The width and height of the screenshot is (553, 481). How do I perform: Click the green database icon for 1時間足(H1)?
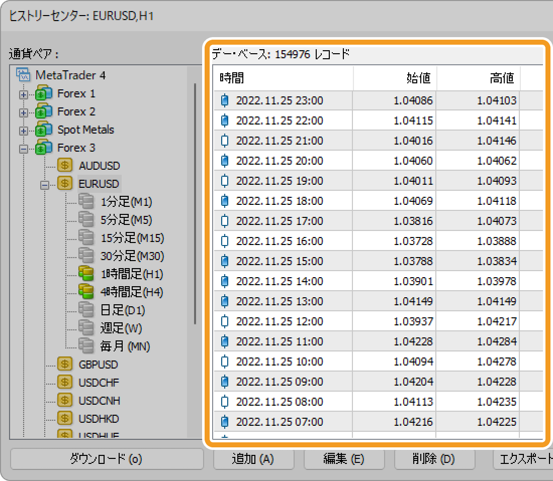click(86, 274)
